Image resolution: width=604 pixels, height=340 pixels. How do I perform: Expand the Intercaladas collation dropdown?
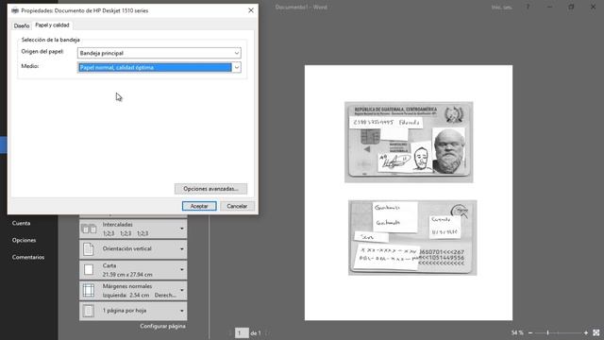click(x=133, y=229)
